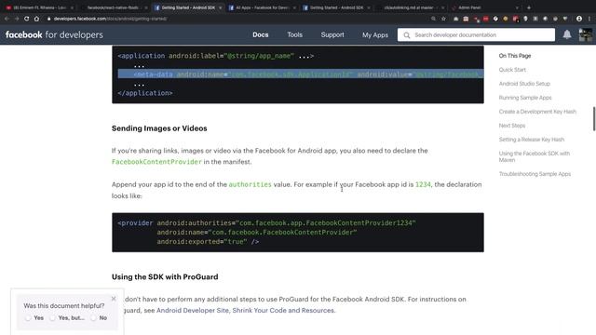Select Yes radio in helpful survey
The width and height of the screenshot is (596, 335).
tap(28, 318)
